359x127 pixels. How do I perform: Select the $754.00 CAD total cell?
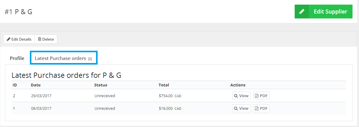tap(170, 96)
